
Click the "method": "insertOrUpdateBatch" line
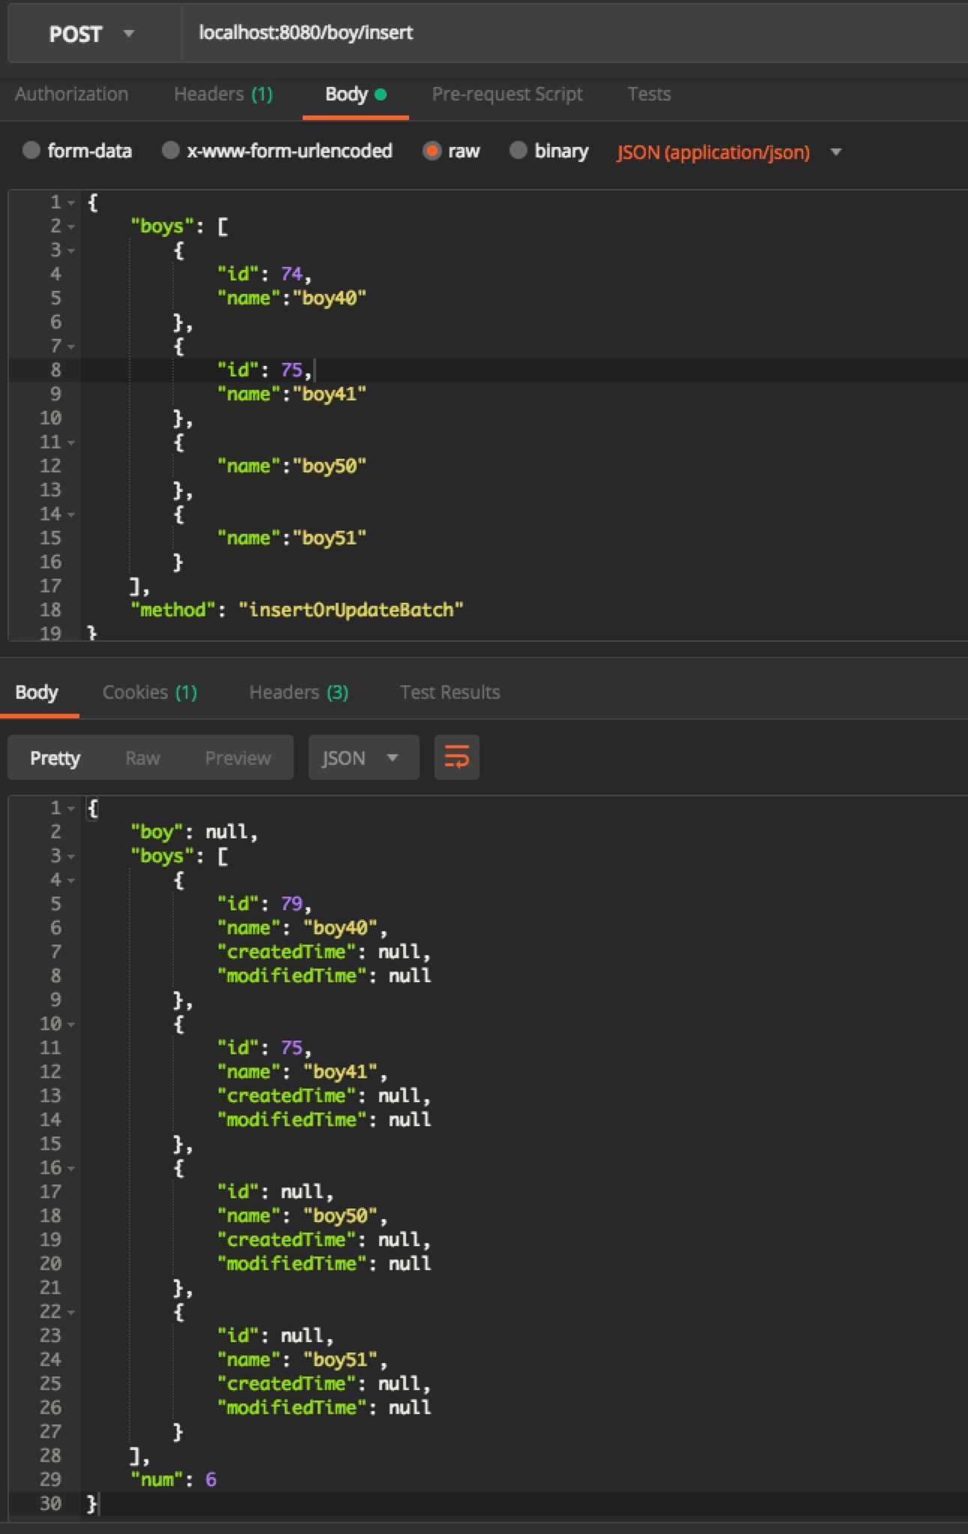click(x=297, y=610)
